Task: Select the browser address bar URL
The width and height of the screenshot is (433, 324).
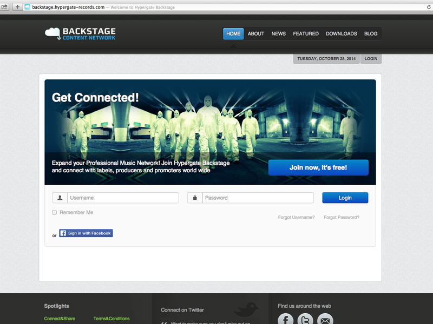Action: [x=68, y=7]
